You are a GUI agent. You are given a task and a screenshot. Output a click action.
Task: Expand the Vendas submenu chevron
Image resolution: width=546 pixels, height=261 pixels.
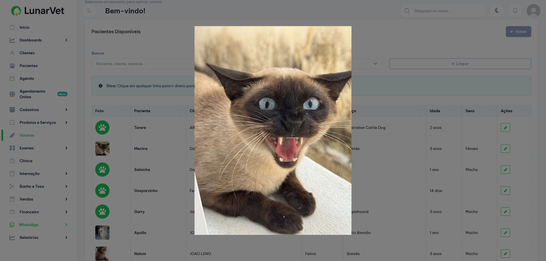tap(66, 199)
